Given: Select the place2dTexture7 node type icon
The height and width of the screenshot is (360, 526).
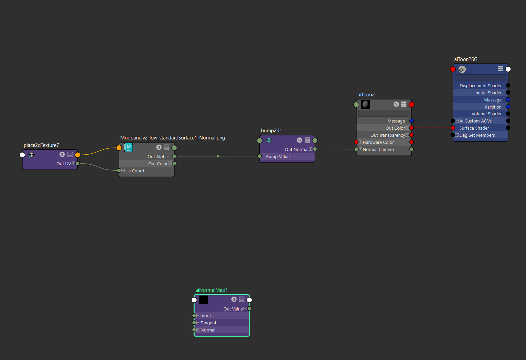Looking at the screenshot, I should pos(31,154).
